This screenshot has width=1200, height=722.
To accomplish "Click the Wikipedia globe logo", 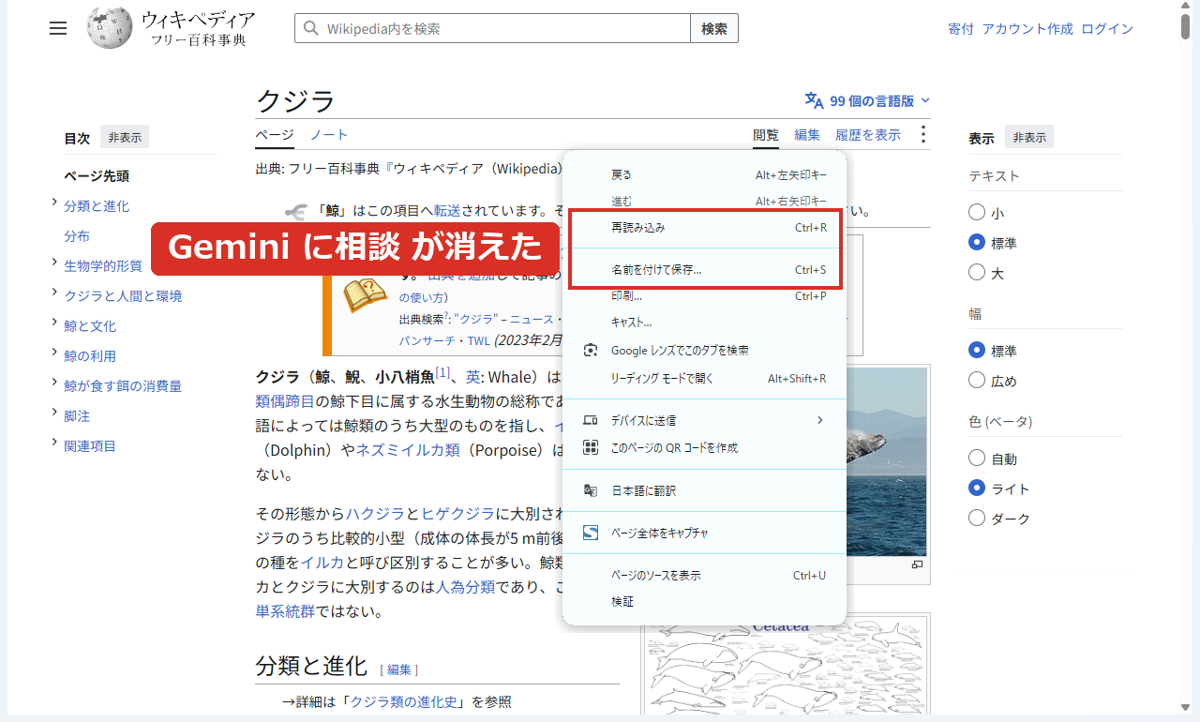I will click(x=110, y=28).
